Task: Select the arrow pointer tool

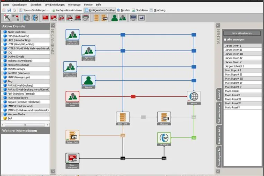Action: [x=7, y=18]
